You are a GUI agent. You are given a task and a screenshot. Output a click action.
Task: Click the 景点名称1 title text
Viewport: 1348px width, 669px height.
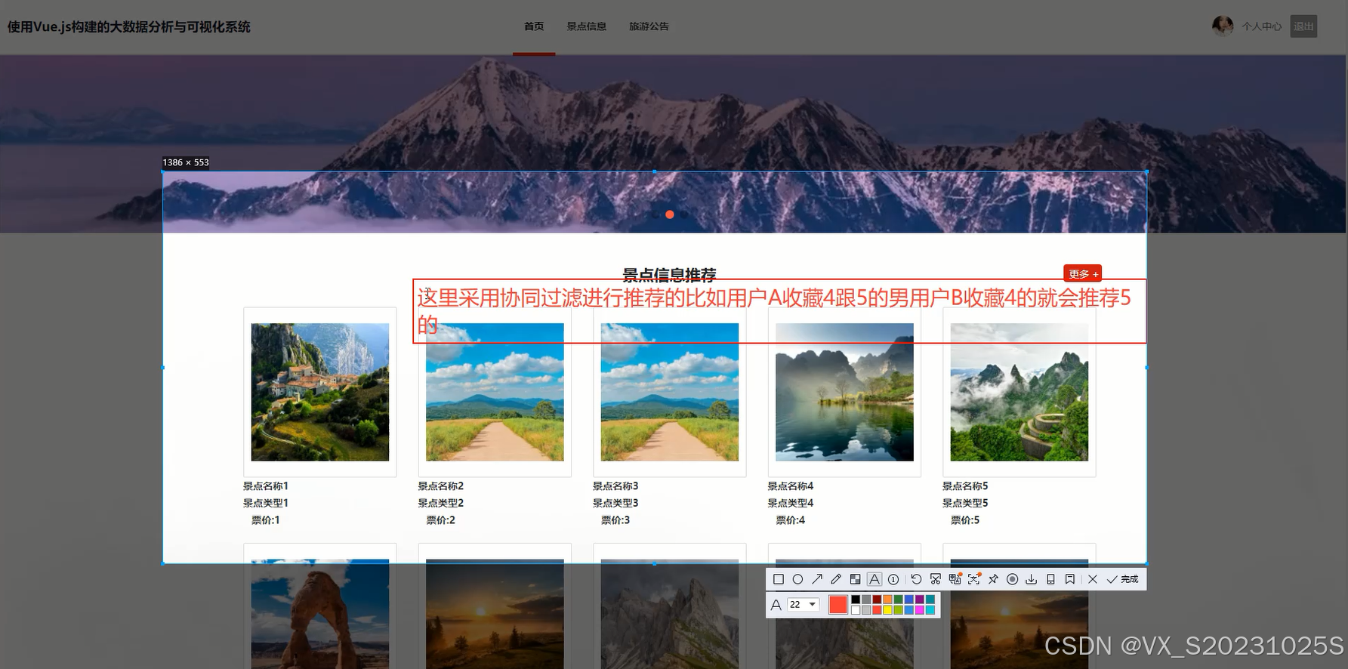point(266,486)
